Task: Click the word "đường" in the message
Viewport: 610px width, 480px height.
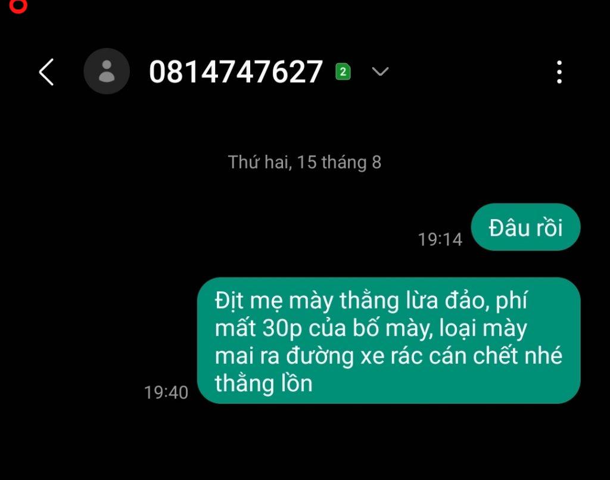Action: click(320, 356)
